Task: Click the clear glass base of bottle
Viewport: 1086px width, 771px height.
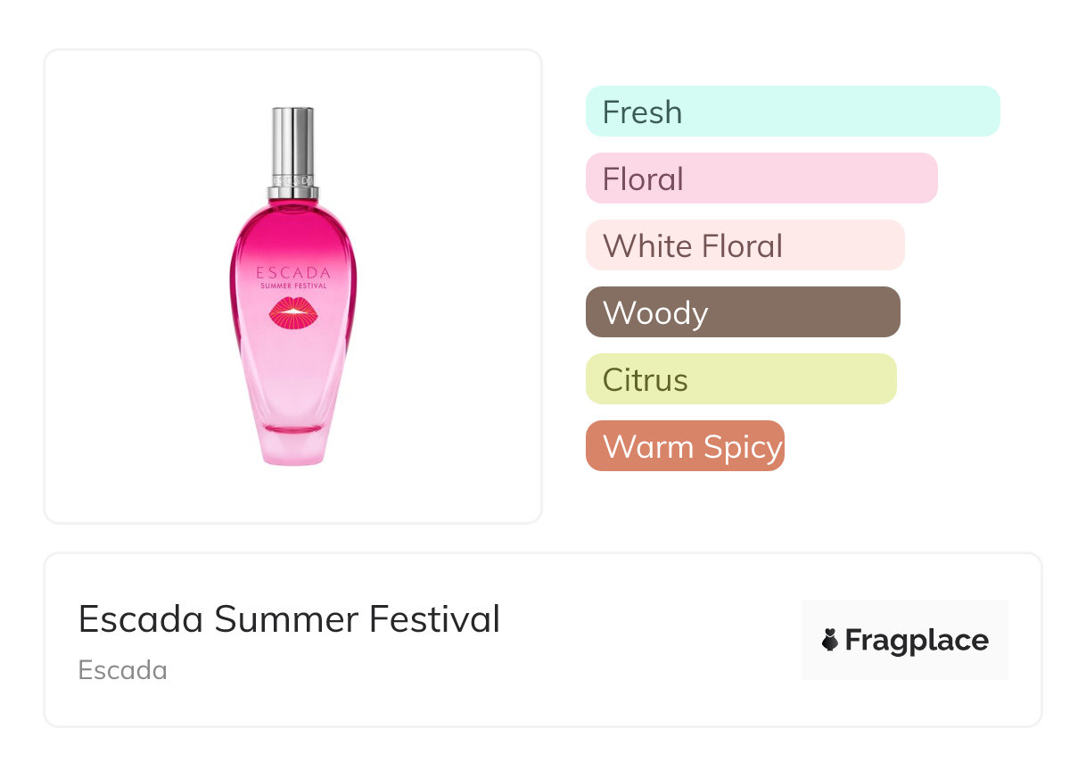Action: click(292, 446)
